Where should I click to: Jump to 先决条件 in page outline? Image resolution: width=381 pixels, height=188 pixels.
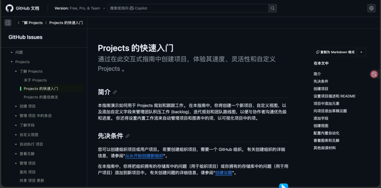(x=321, y=81)
